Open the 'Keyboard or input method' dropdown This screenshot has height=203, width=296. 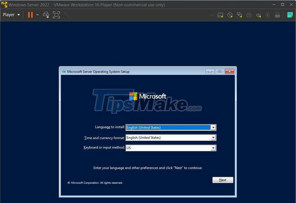click(x=213, y=148)
